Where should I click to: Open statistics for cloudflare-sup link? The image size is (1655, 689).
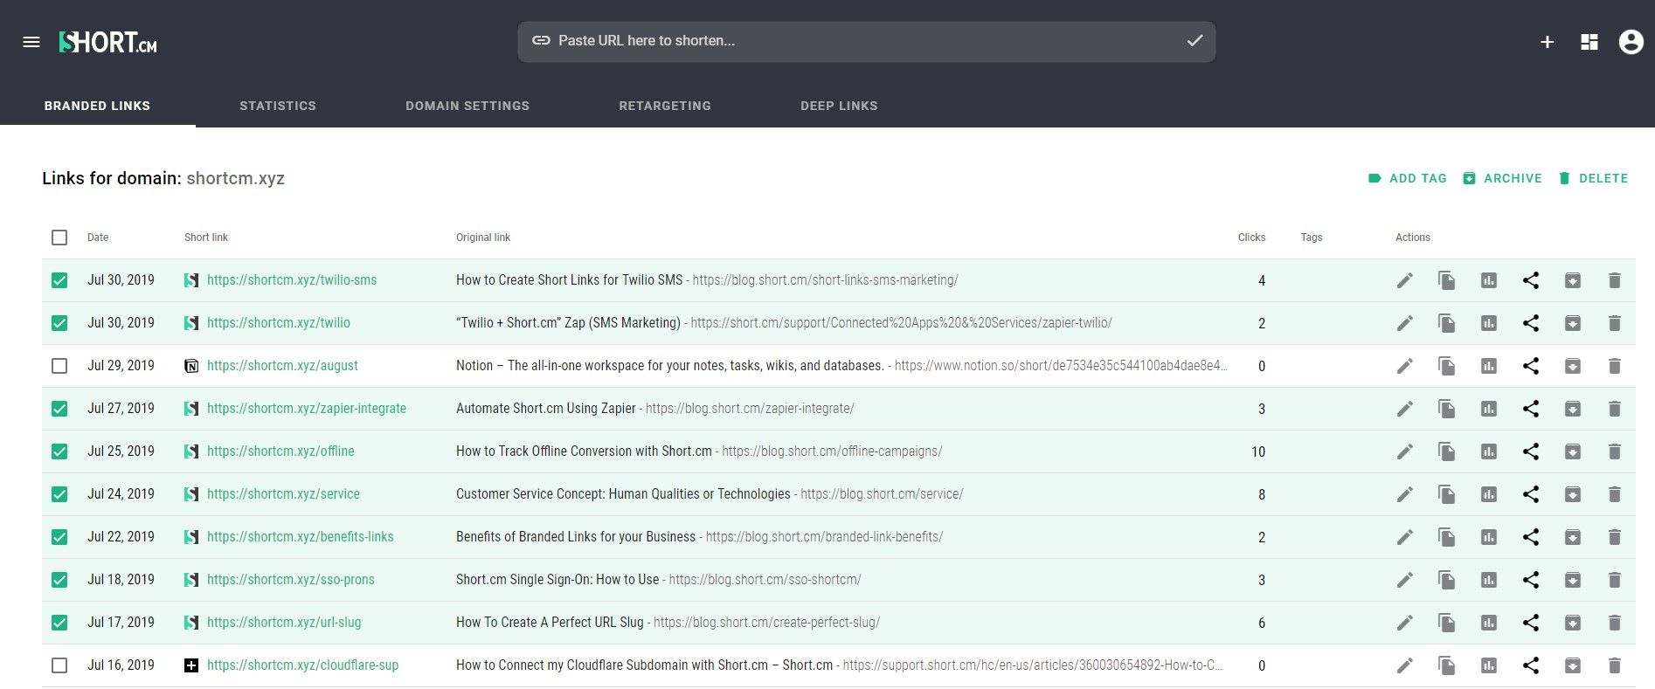click(1488, 665)
